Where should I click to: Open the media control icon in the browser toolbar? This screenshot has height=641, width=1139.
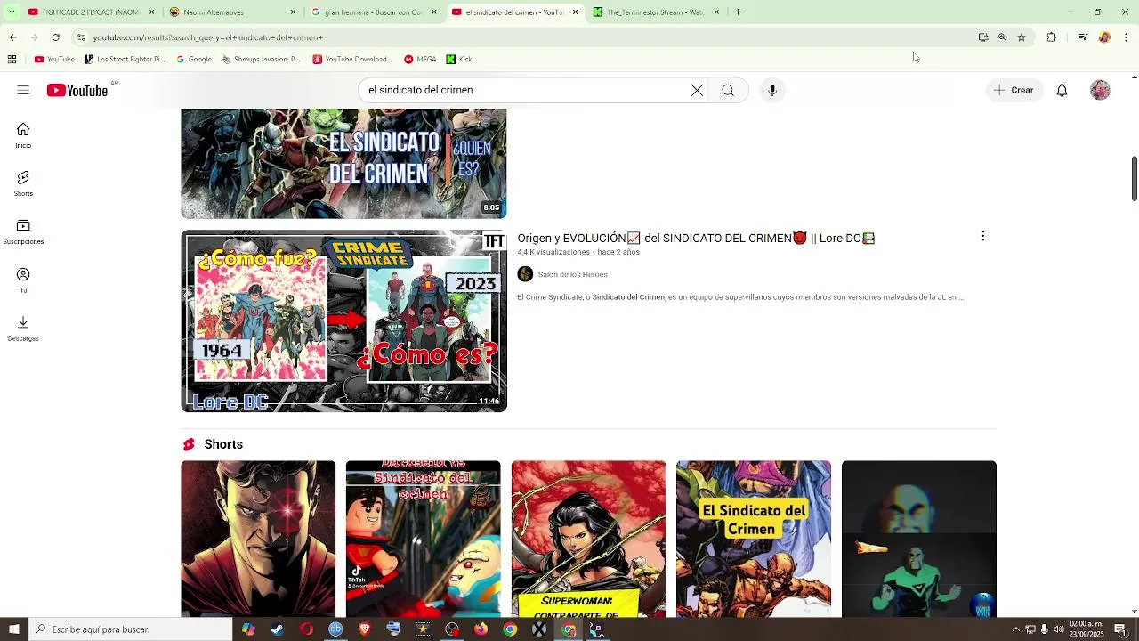(1083, 37)
